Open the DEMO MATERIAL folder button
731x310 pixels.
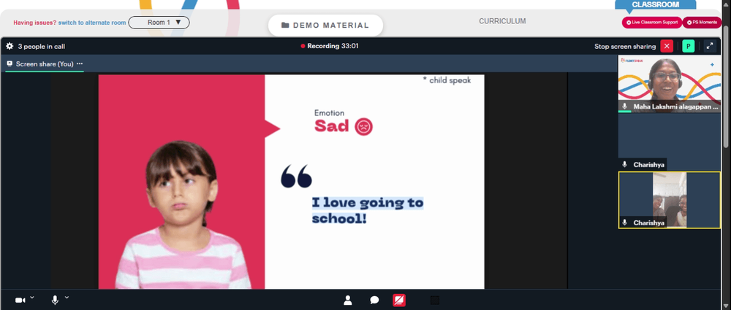(325, 25)
